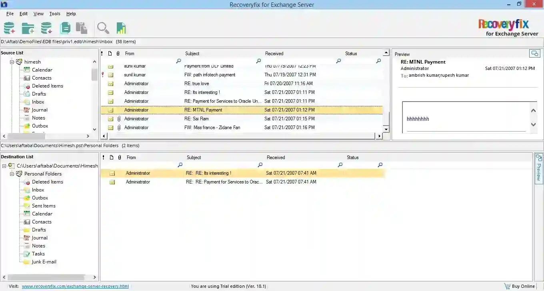
Task: Click source email list vertical scrollbar thumb
Action: (386, 119)
